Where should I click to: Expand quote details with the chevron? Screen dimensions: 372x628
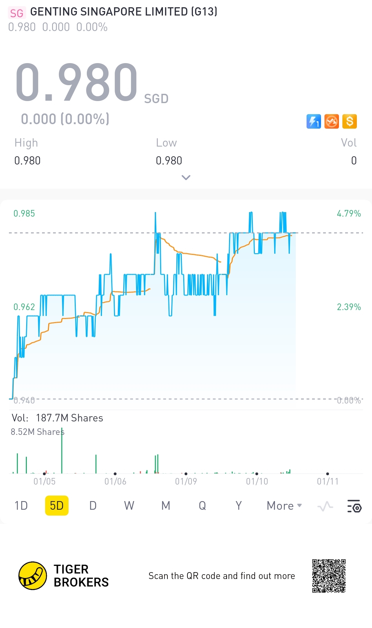186,178
